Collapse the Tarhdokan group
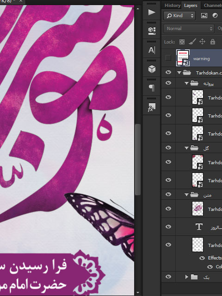 click(179, 73)
